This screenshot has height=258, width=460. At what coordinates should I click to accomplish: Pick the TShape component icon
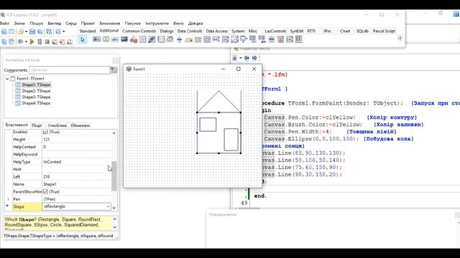[x=134, y=39]
